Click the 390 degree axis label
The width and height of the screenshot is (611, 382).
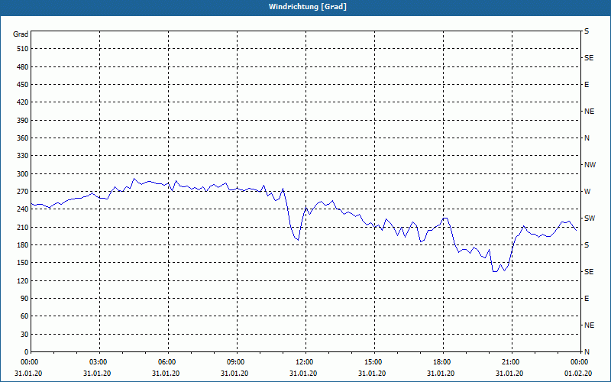point(23,120)
